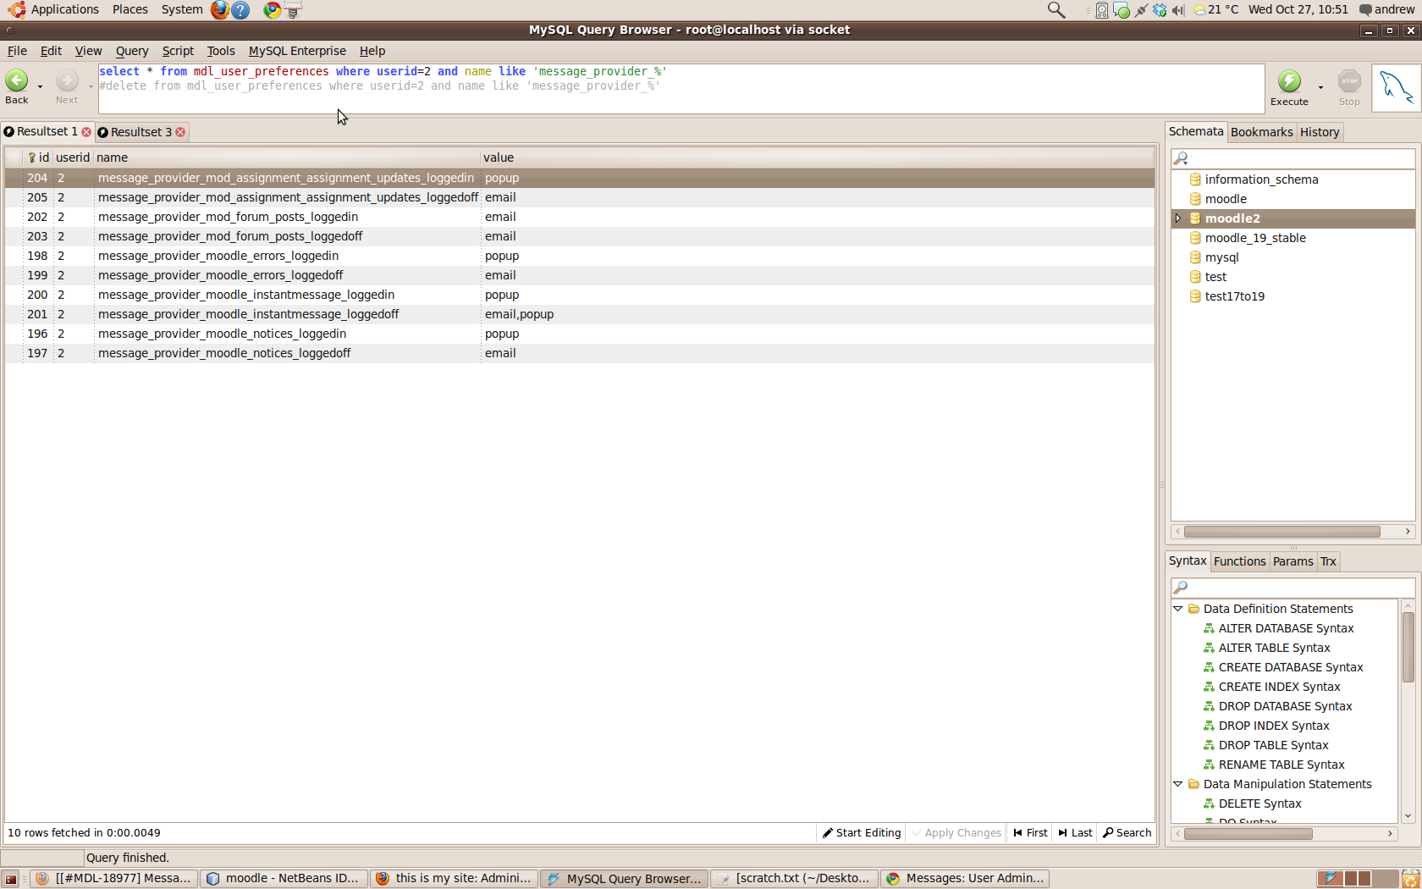
Task: Click inside the SQL query editor
Action: click(681, 88)
